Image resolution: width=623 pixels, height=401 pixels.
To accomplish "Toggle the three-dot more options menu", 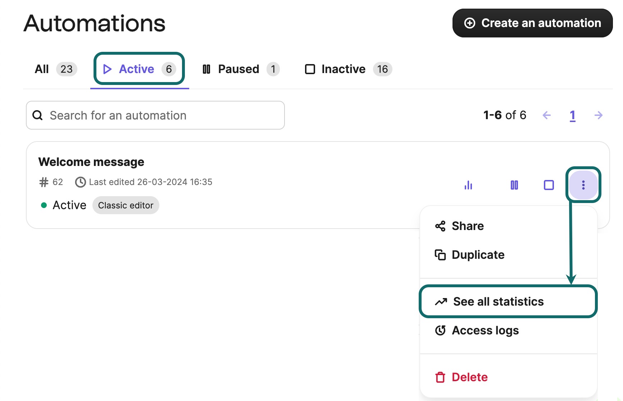I will pos(583,185).
